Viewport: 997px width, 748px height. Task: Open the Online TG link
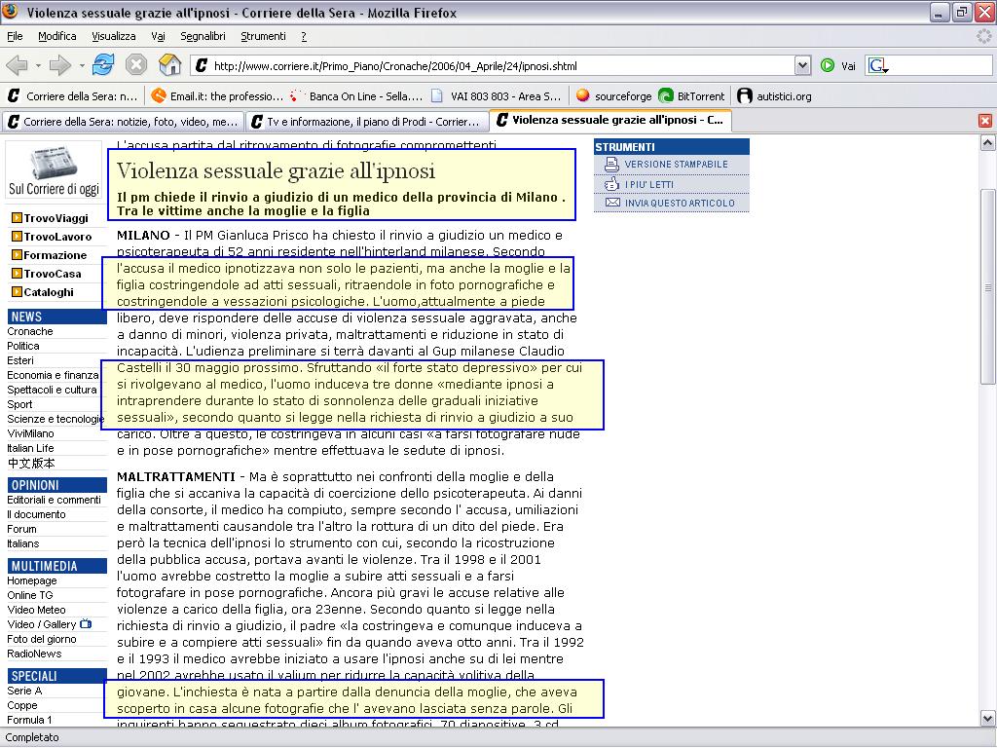[x=30, y=595]
